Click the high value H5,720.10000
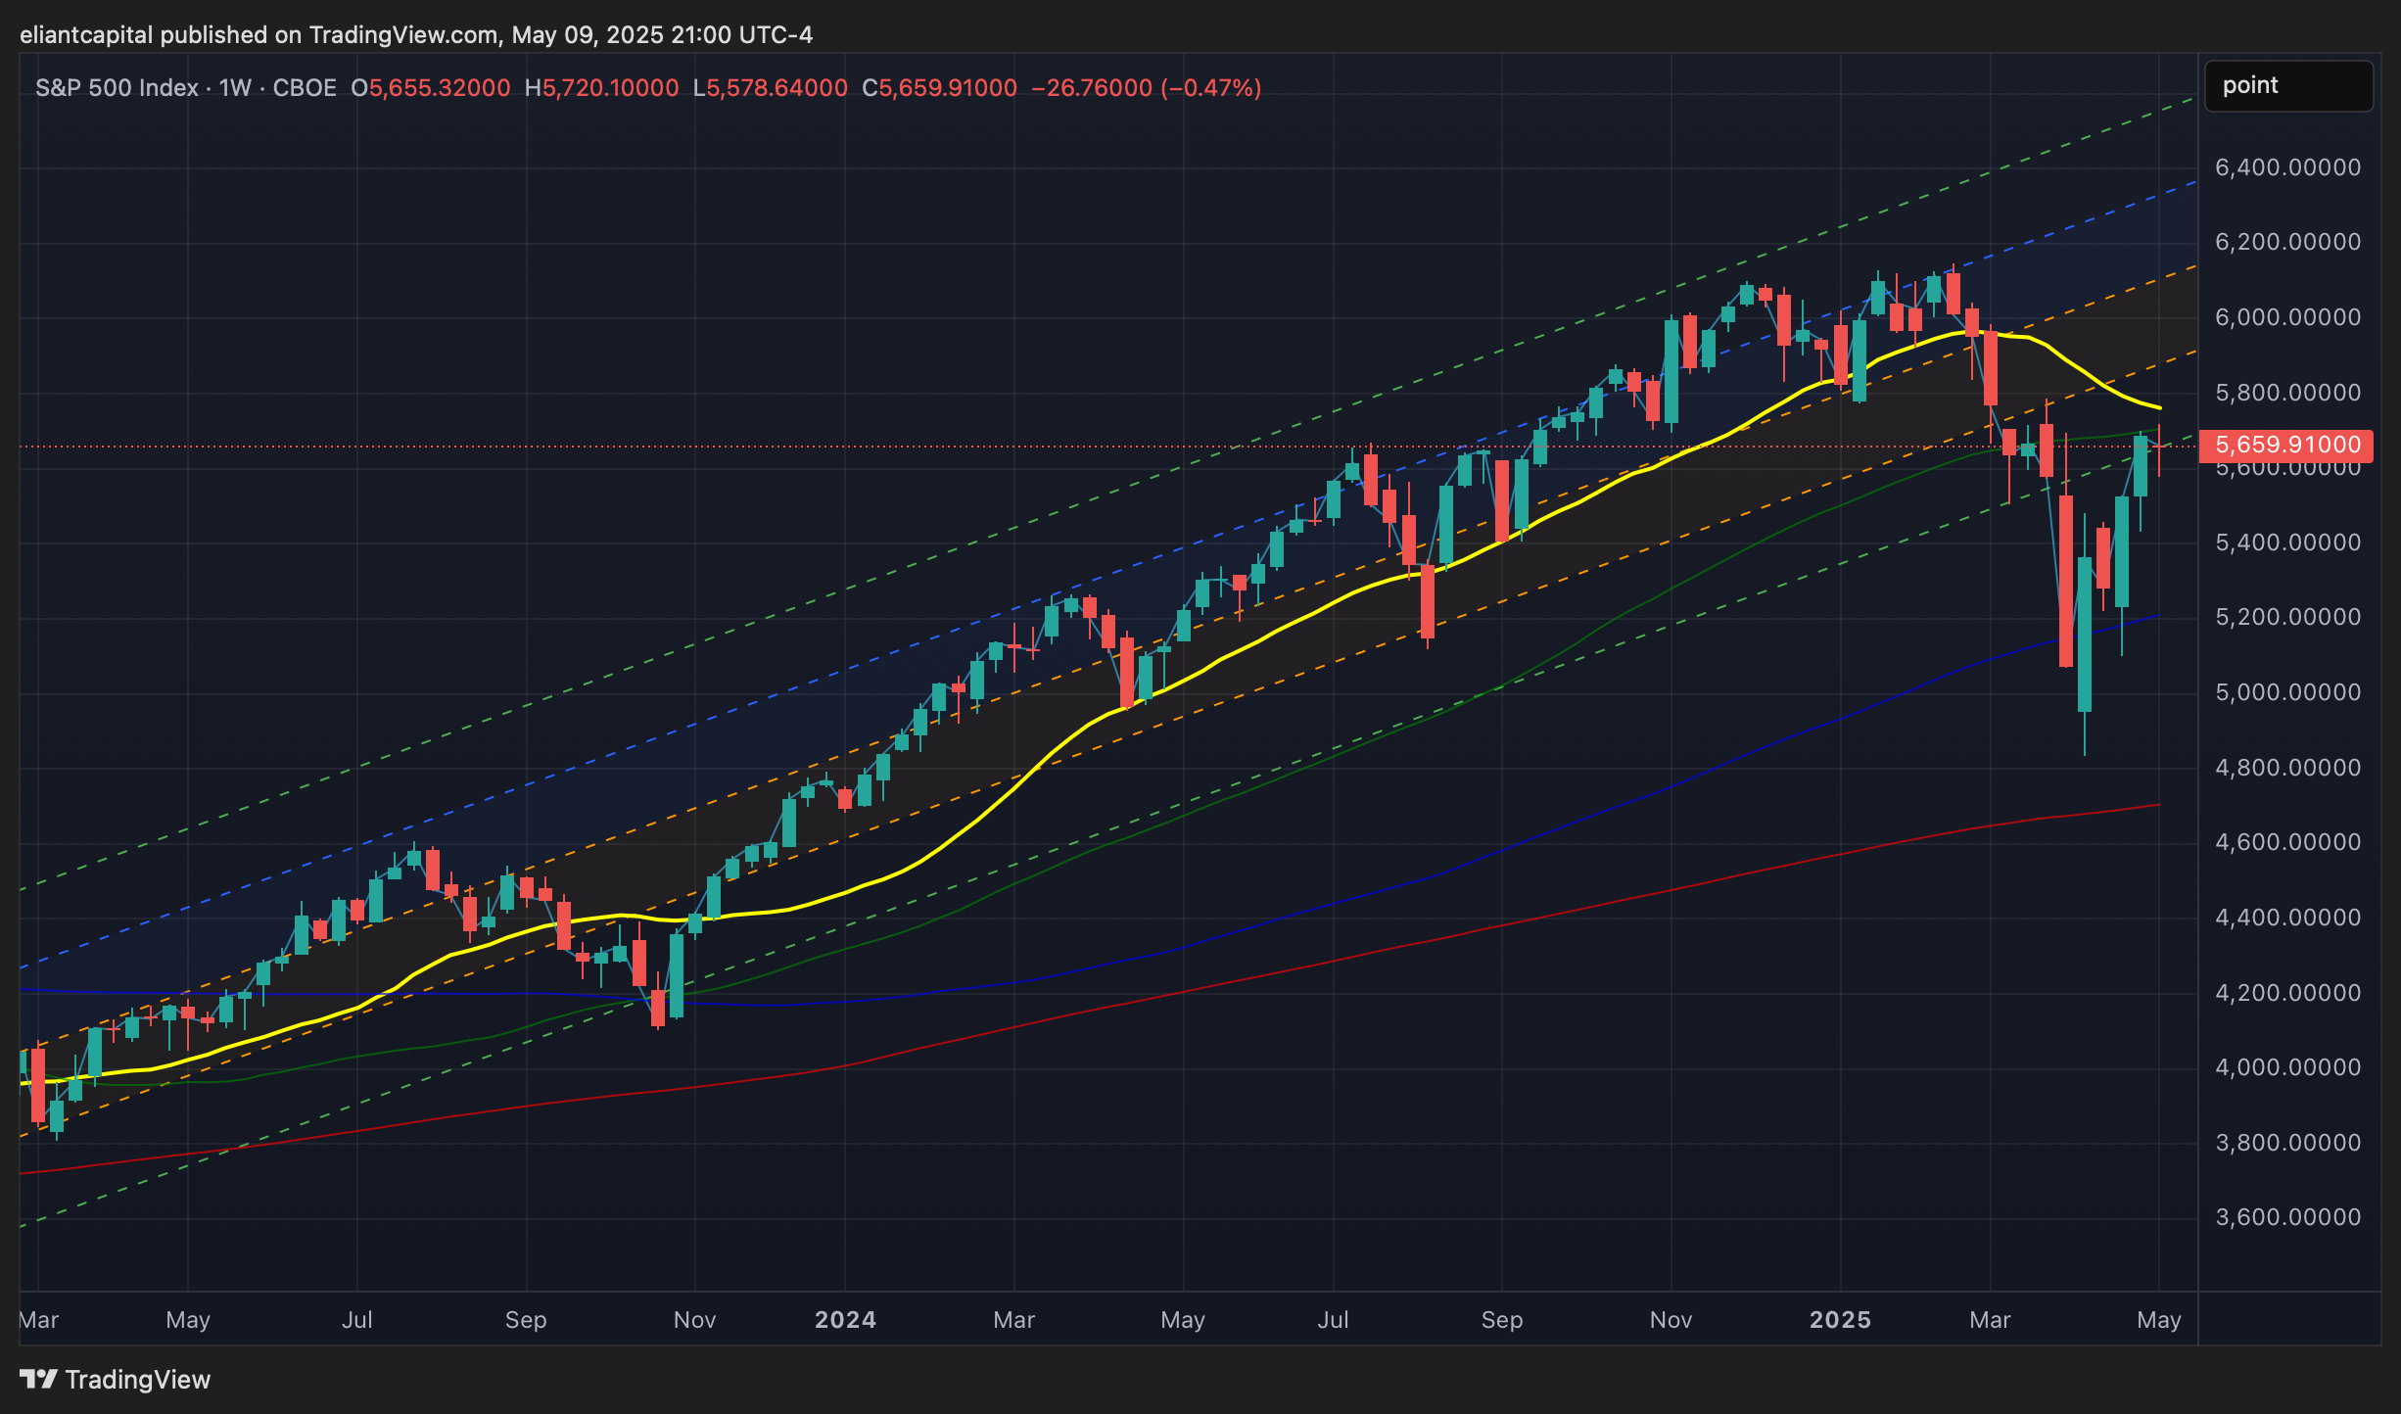The height and width of the screenshot is (1414, 2401). coord(601,88)
